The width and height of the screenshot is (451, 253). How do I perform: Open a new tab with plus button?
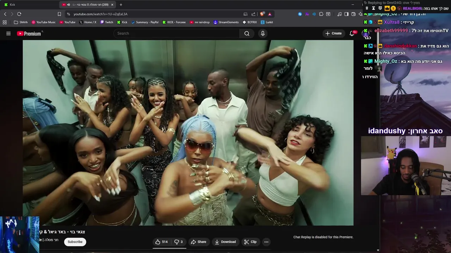121,5
